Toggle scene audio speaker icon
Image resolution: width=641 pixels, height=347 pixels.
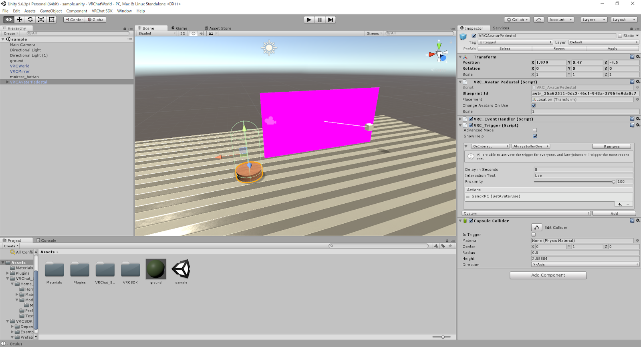tap(202, 34)
